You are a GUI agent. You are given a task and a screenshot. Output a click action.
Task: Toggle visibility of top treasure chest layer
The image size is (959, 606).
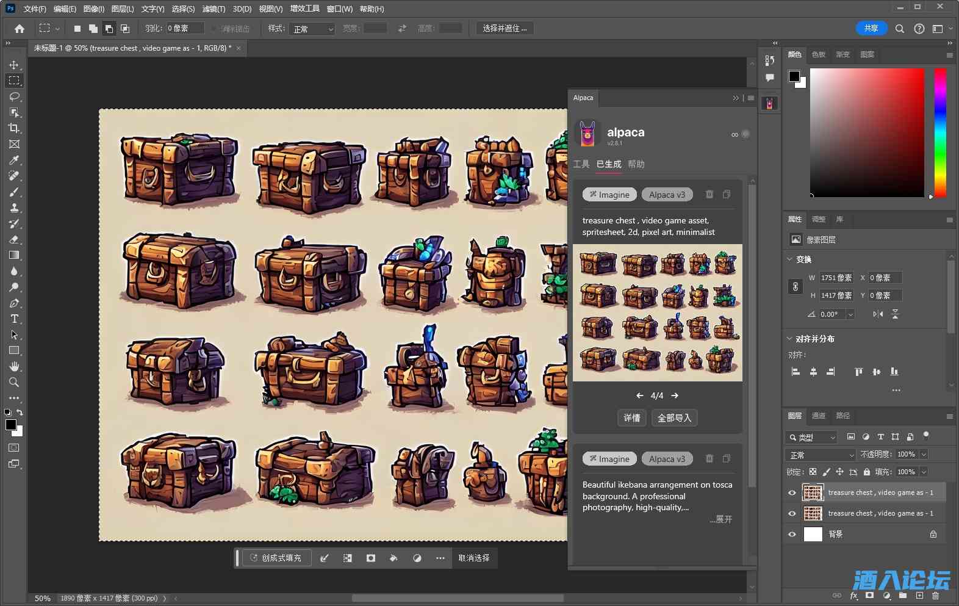point(792,492)
